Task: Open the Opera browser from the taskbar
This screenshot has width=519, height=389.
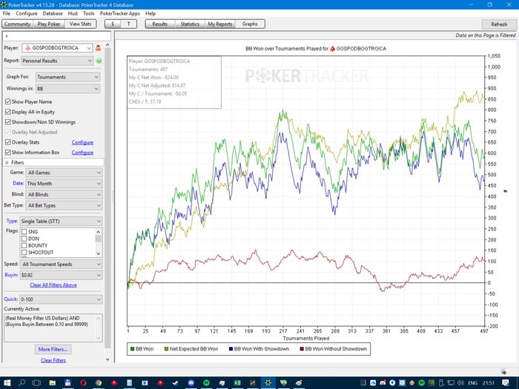Action: pyautogui.click(x=83, y=383)
